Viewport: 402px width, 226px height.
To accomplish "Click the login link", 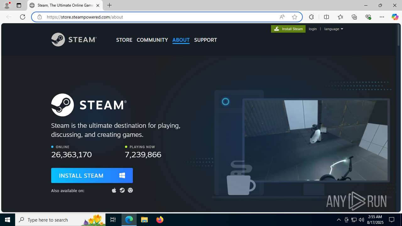I will point(313,29).
